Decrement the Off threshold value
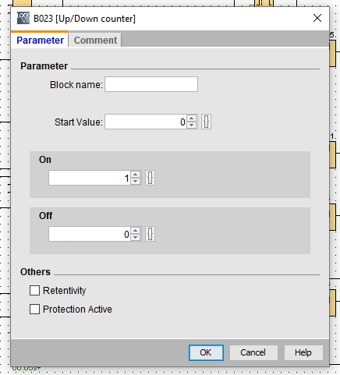Viewport: 340px width, 375px height. pos(135,237)
